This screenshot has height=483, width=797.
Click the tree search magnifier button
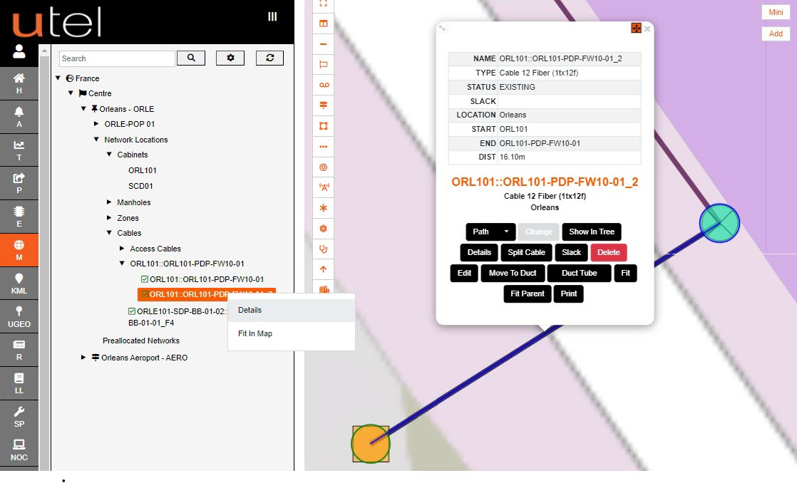click(x=190, y=58)
